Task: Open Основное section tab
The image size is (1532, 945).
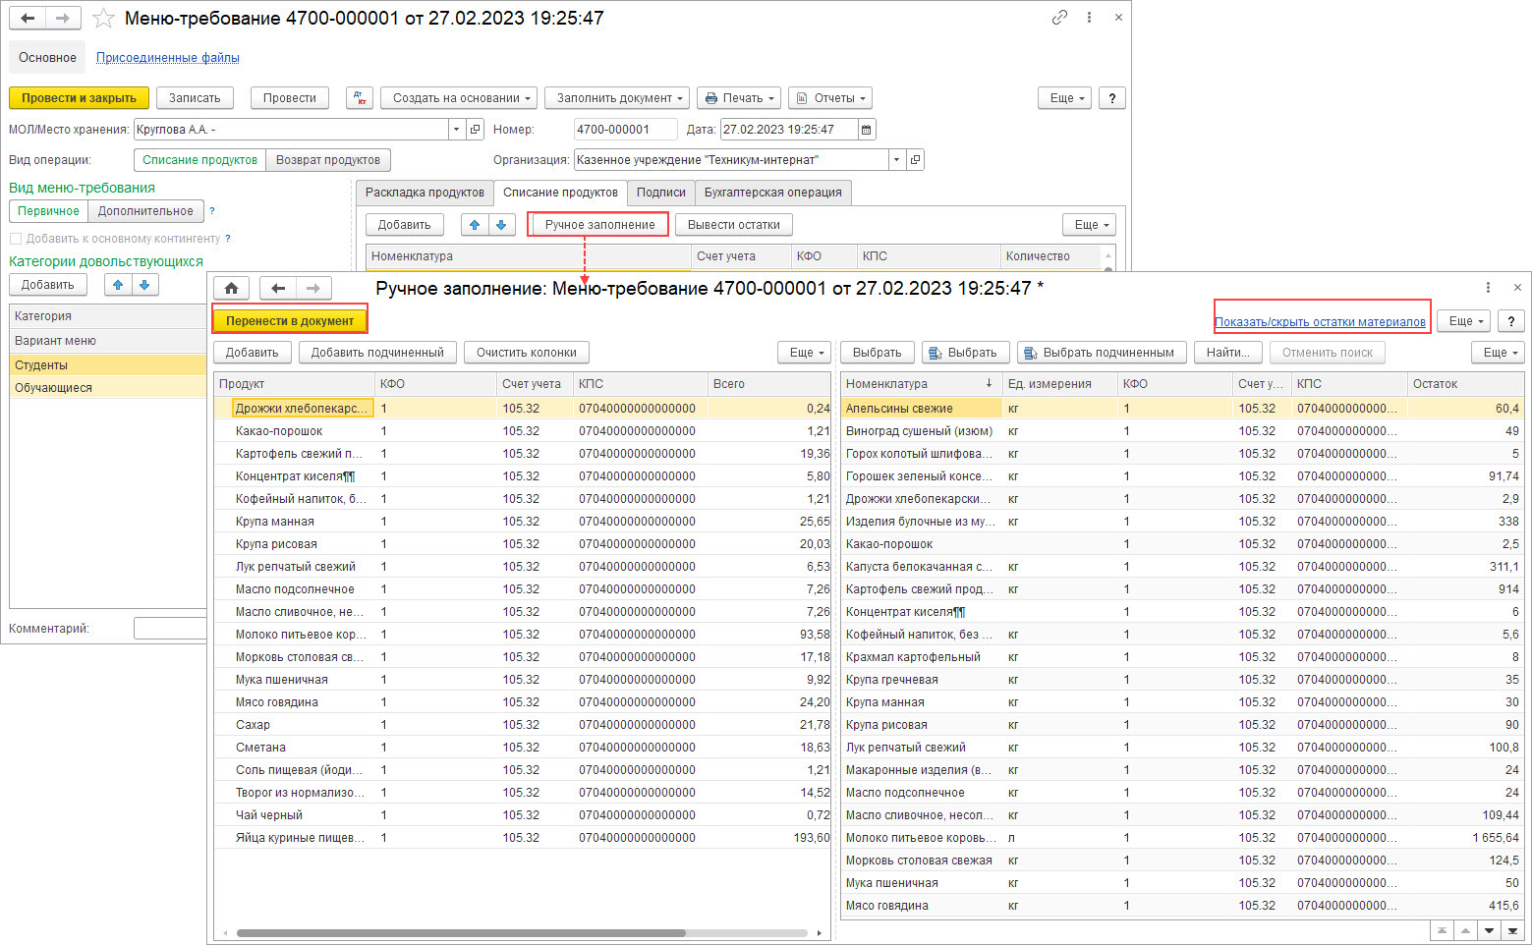Action: (x=47, y=58)
